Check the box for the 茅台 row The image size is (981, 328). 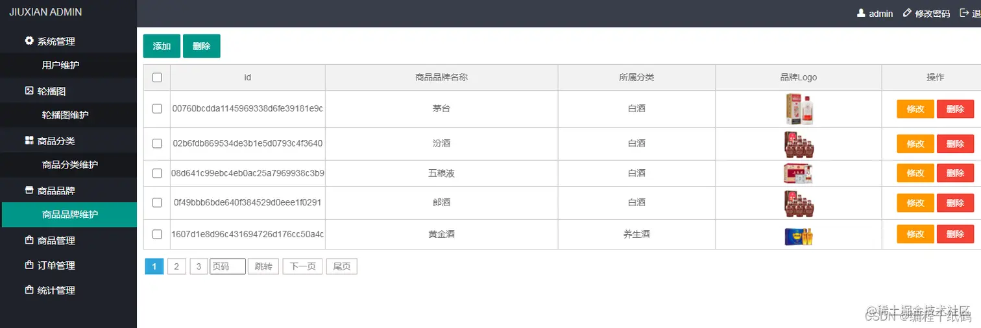coord(157,109)
